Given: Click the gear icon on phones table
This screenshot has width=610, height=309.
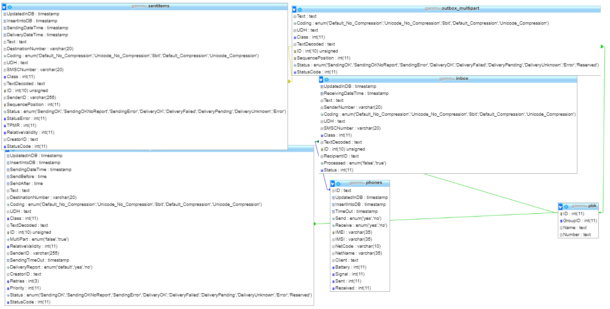Looking at the screenshot, I should [338, 184].
